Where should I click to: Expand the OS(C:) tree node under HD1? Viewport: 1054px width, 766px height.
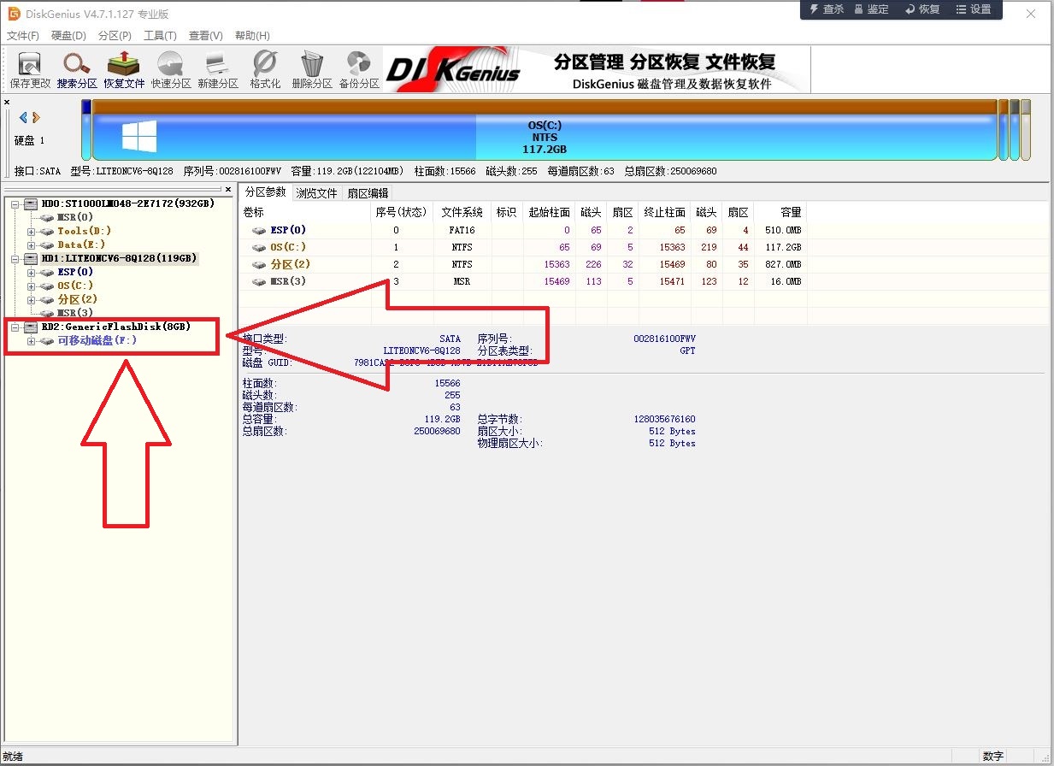tap(32, 286)
